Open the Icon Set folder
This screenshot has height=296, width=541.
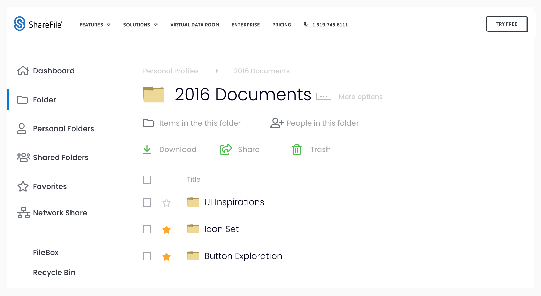[221, 229]
